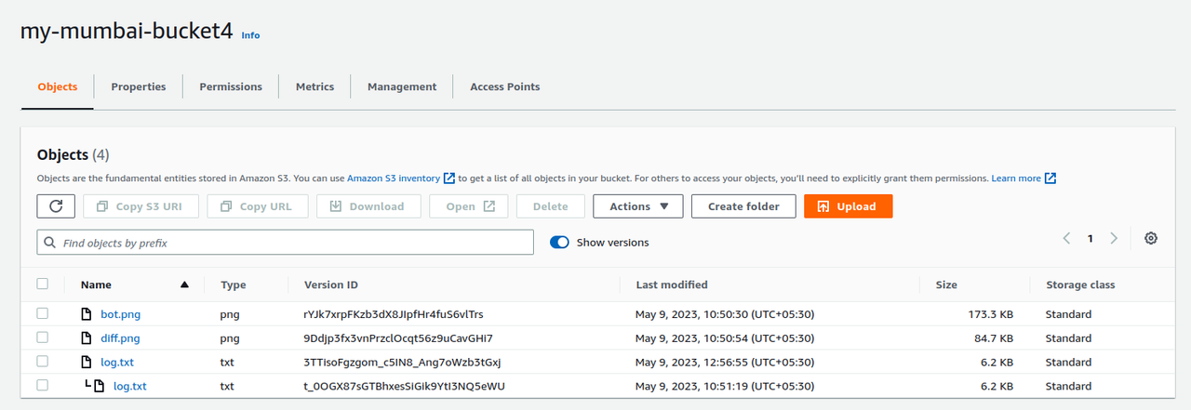Check the box for bot.png

42,314
